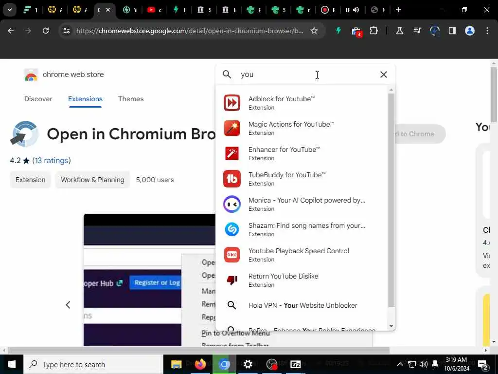
Task: Click the TubeBuddy for YouTube icon
Action: click(x=232, y=179)
